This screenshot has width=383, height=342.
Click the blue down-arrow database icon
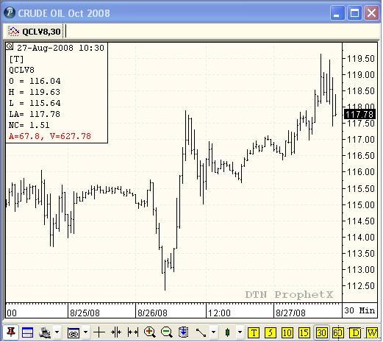[184, 332]
